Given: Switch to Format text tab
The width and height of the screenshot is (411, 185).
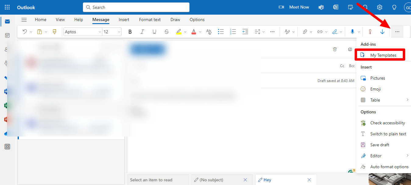Looking at the screenshot, I should click(x=150, y=20).
